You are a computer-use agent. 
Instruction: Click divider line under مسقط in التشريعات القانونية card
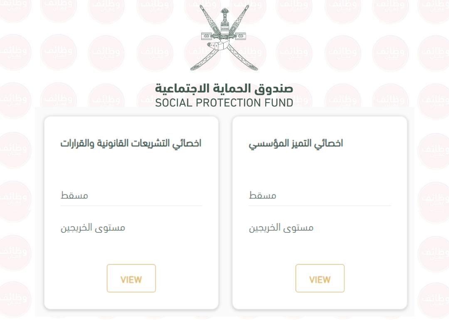[131, 206]
